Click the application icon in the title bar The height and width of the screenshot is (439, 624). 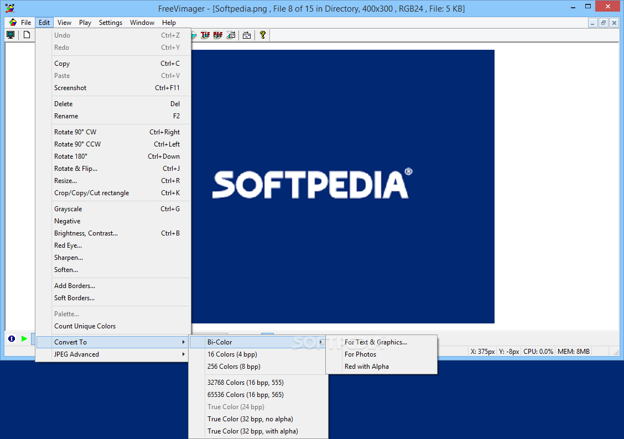(x=10, y=8)
